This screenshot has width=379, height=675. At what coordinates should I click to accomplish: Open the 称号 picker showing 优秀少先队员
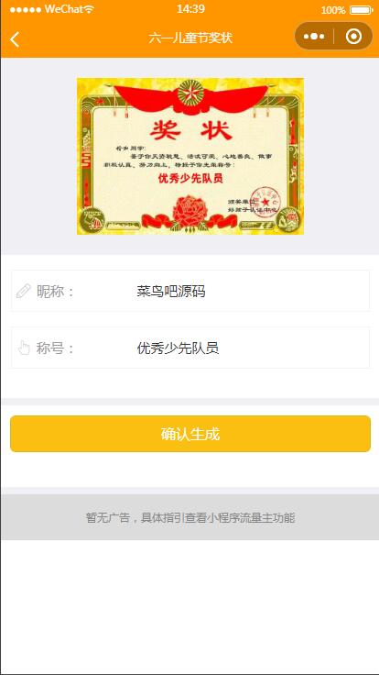190,348
